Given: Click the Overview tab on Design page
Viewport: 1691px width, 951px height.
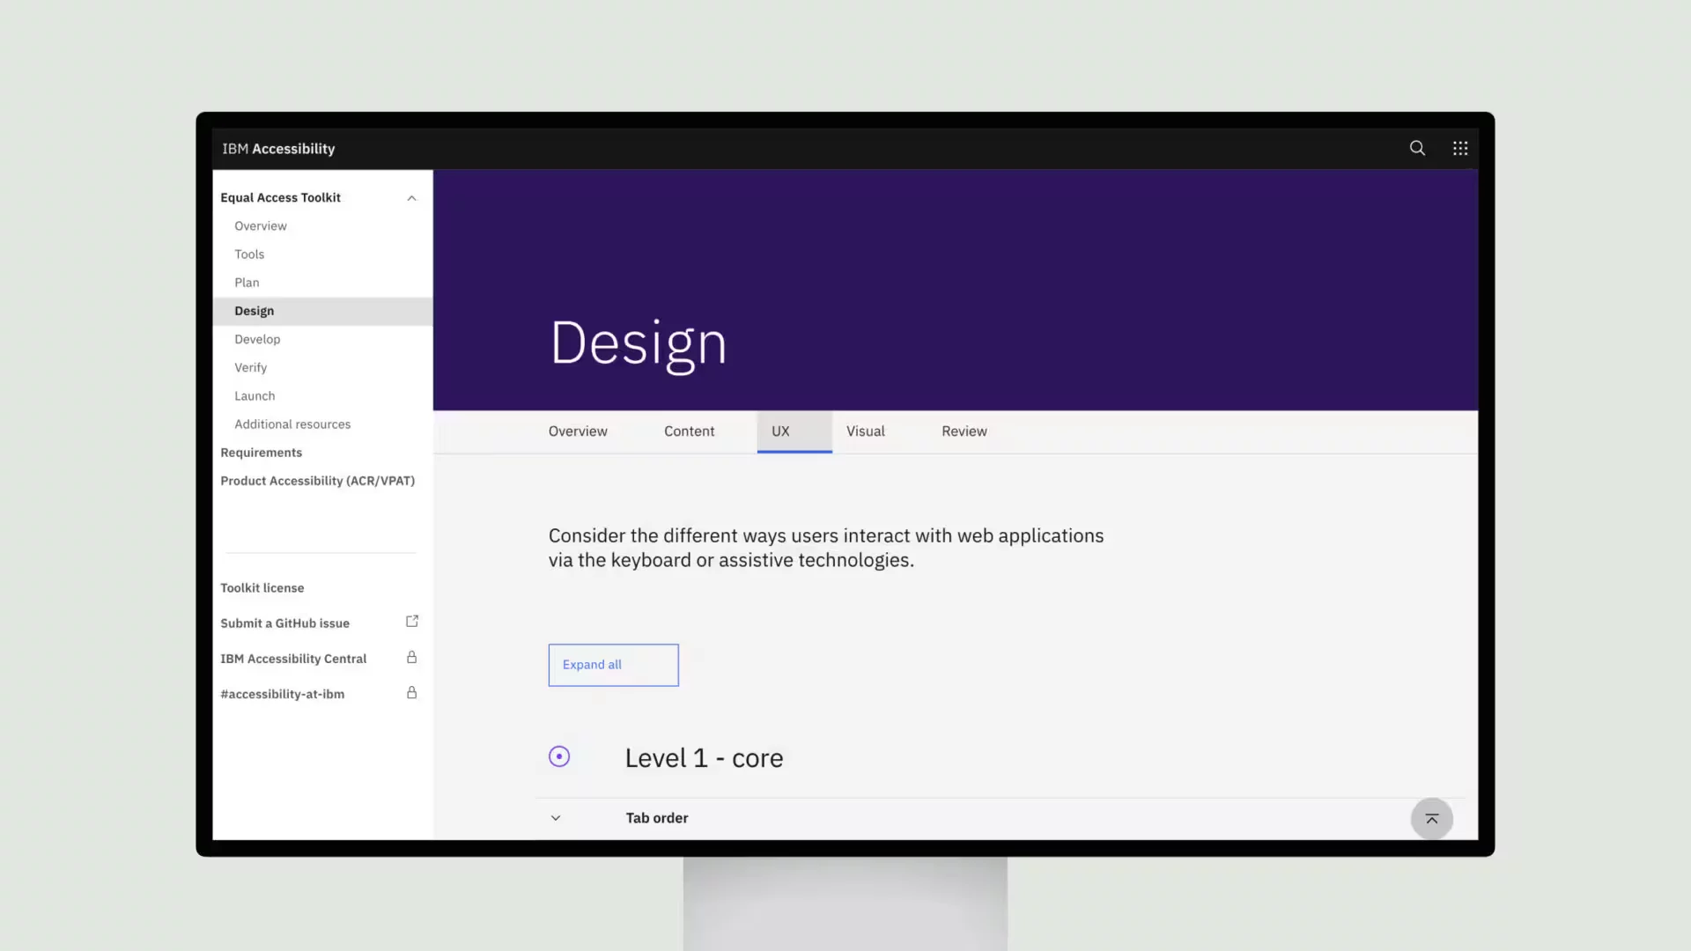Looking at the screenshot, I should pos(577,431).
